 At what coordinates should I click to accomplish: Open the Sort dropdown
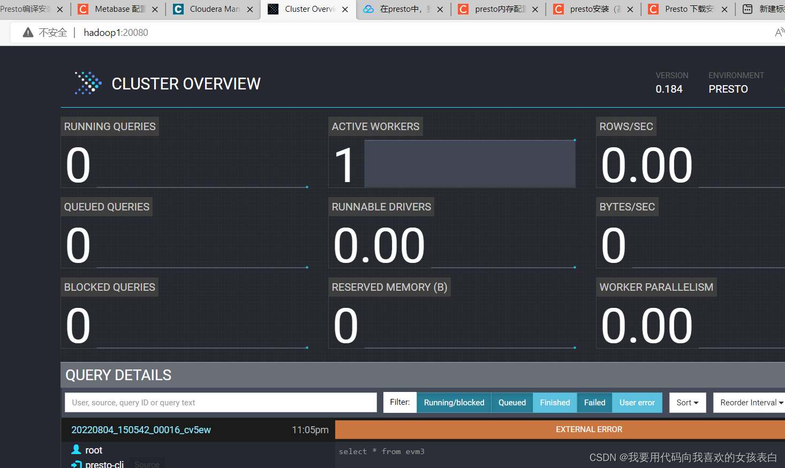click(688, 402)
